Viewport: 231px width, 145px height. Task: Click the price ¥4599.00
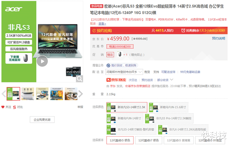tap(118, 39)
